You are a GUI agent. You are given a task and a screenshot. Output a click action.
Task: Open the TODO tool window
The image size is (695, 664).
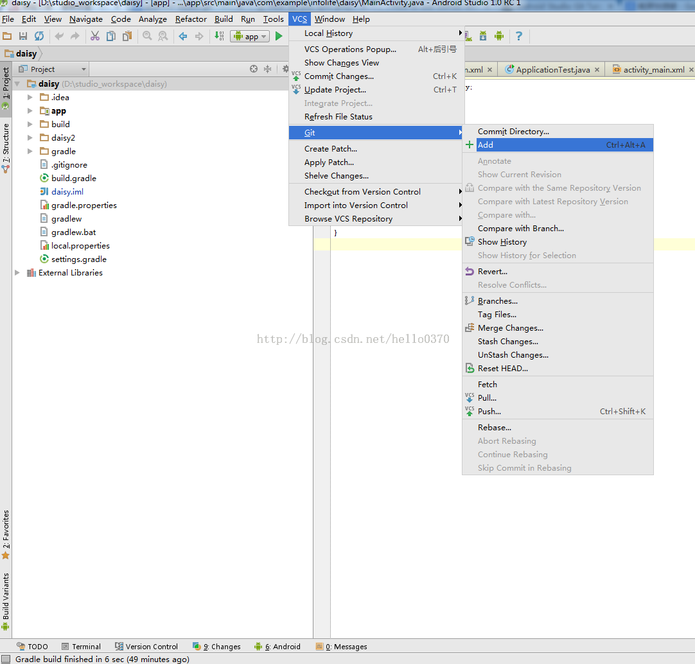[x=32, y=646]
